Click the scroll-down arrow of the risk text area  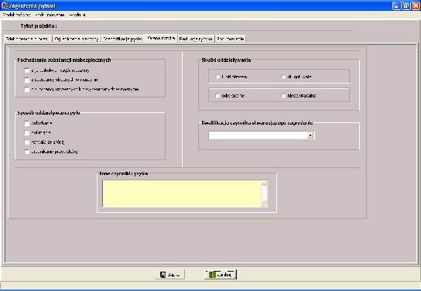[264, 204]
